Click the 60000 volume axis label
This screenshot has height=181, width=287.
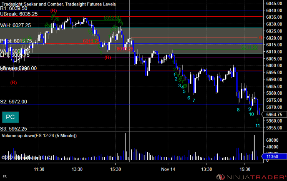272,140
